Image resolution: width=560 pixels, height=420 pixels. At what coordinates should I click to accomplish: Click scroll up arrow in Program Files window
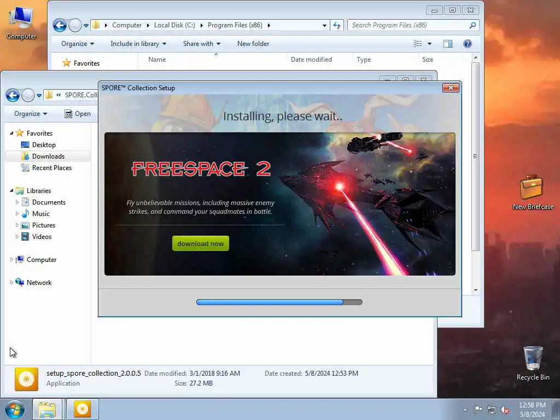(x=475, y=57)
